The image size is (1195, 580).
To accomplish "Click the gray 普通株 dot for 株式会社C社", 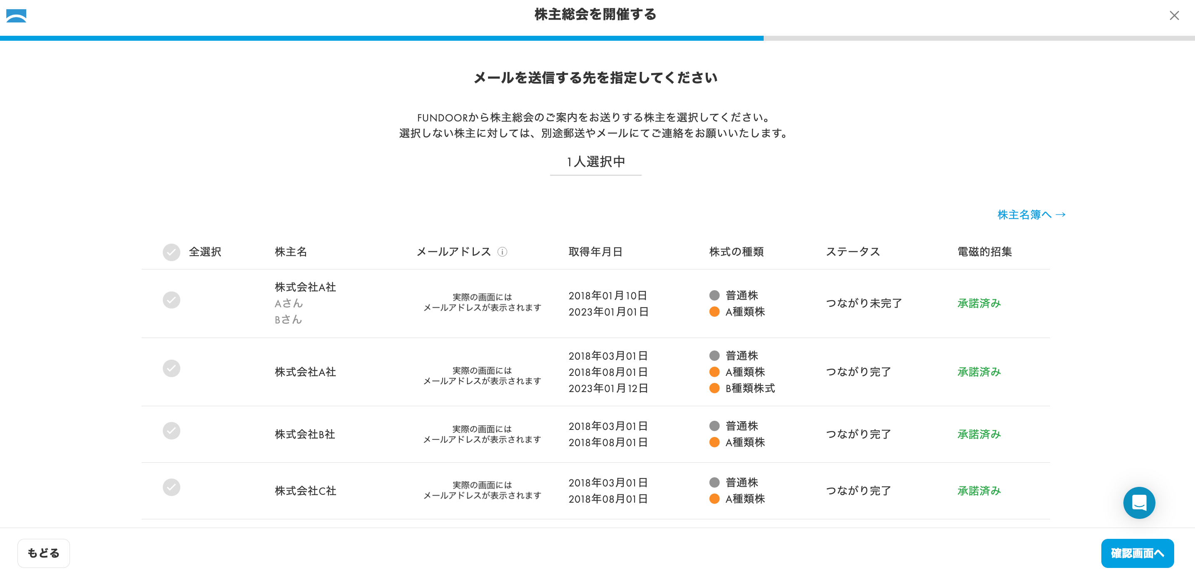I will [714, 482].
